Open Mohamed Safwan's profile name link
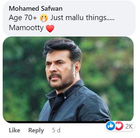This screenshot has height=138, width=140. 36,8
